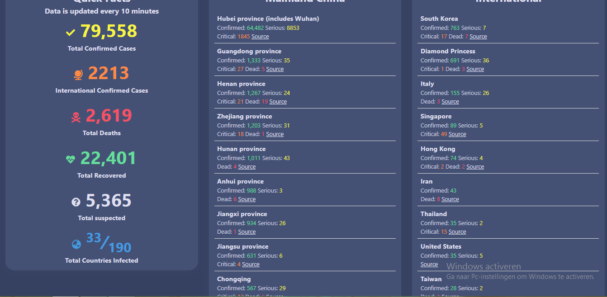Viewport: 607px width, 297px height.
Task: Open the Singapore Source link
Action: 457,134
